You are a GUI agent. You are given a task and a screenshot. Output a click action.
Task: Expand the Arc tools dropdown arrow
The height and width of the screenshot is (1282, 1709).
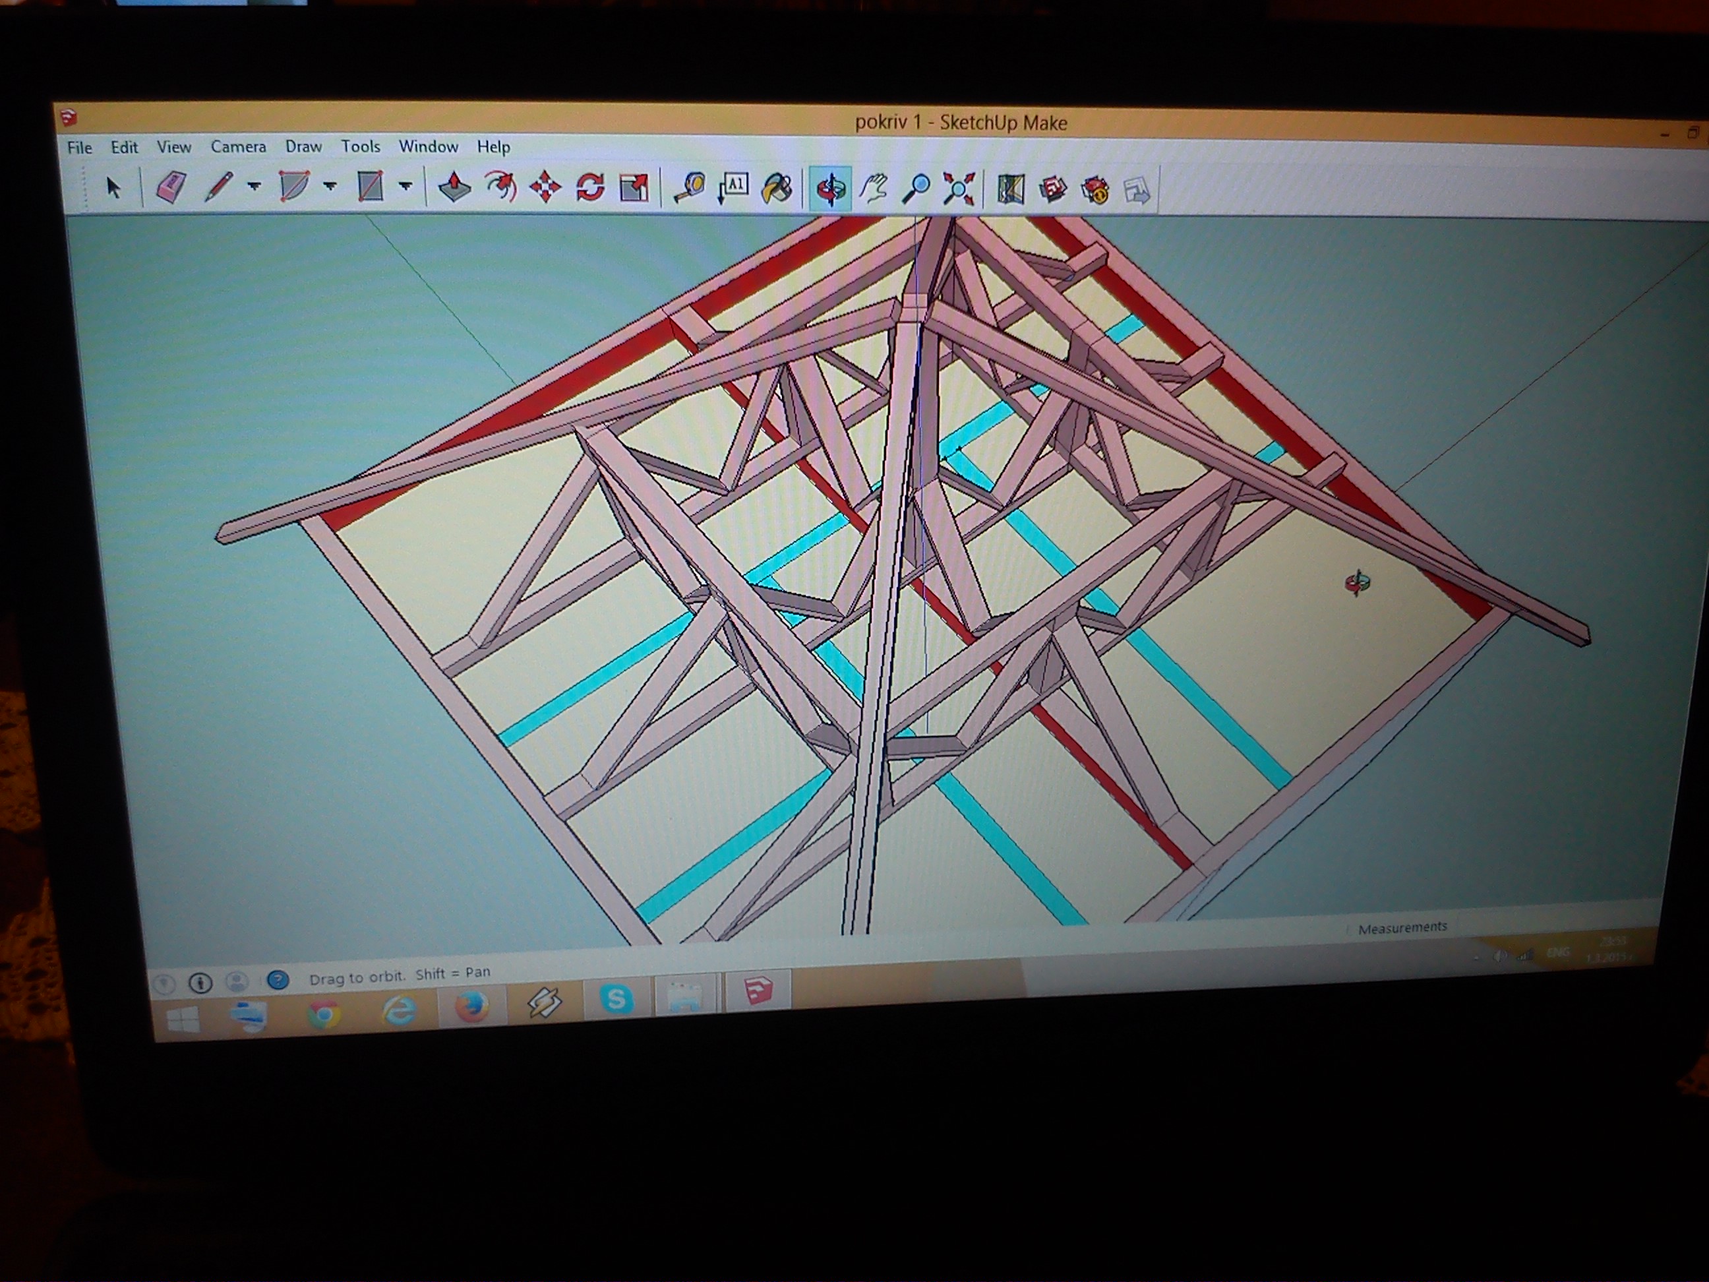[330, 186]
